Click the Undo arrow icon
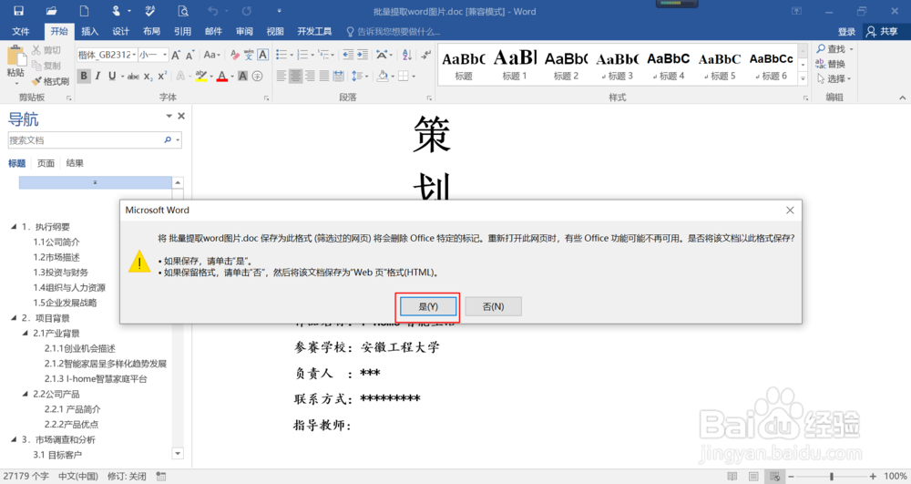The height and width of the screenshot is (484, 911). pos(212,11)
